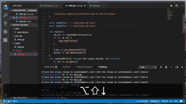This screenshot has width=186, height=104.
Task: Click const jsonFile on line 12
Action: pos(57,26)
